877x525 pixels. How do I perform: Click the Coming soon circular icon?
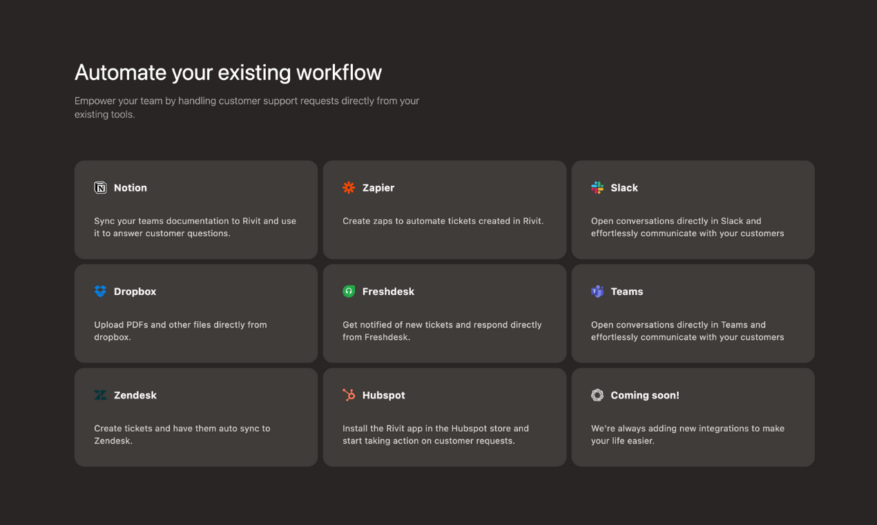tap(597, 395)
